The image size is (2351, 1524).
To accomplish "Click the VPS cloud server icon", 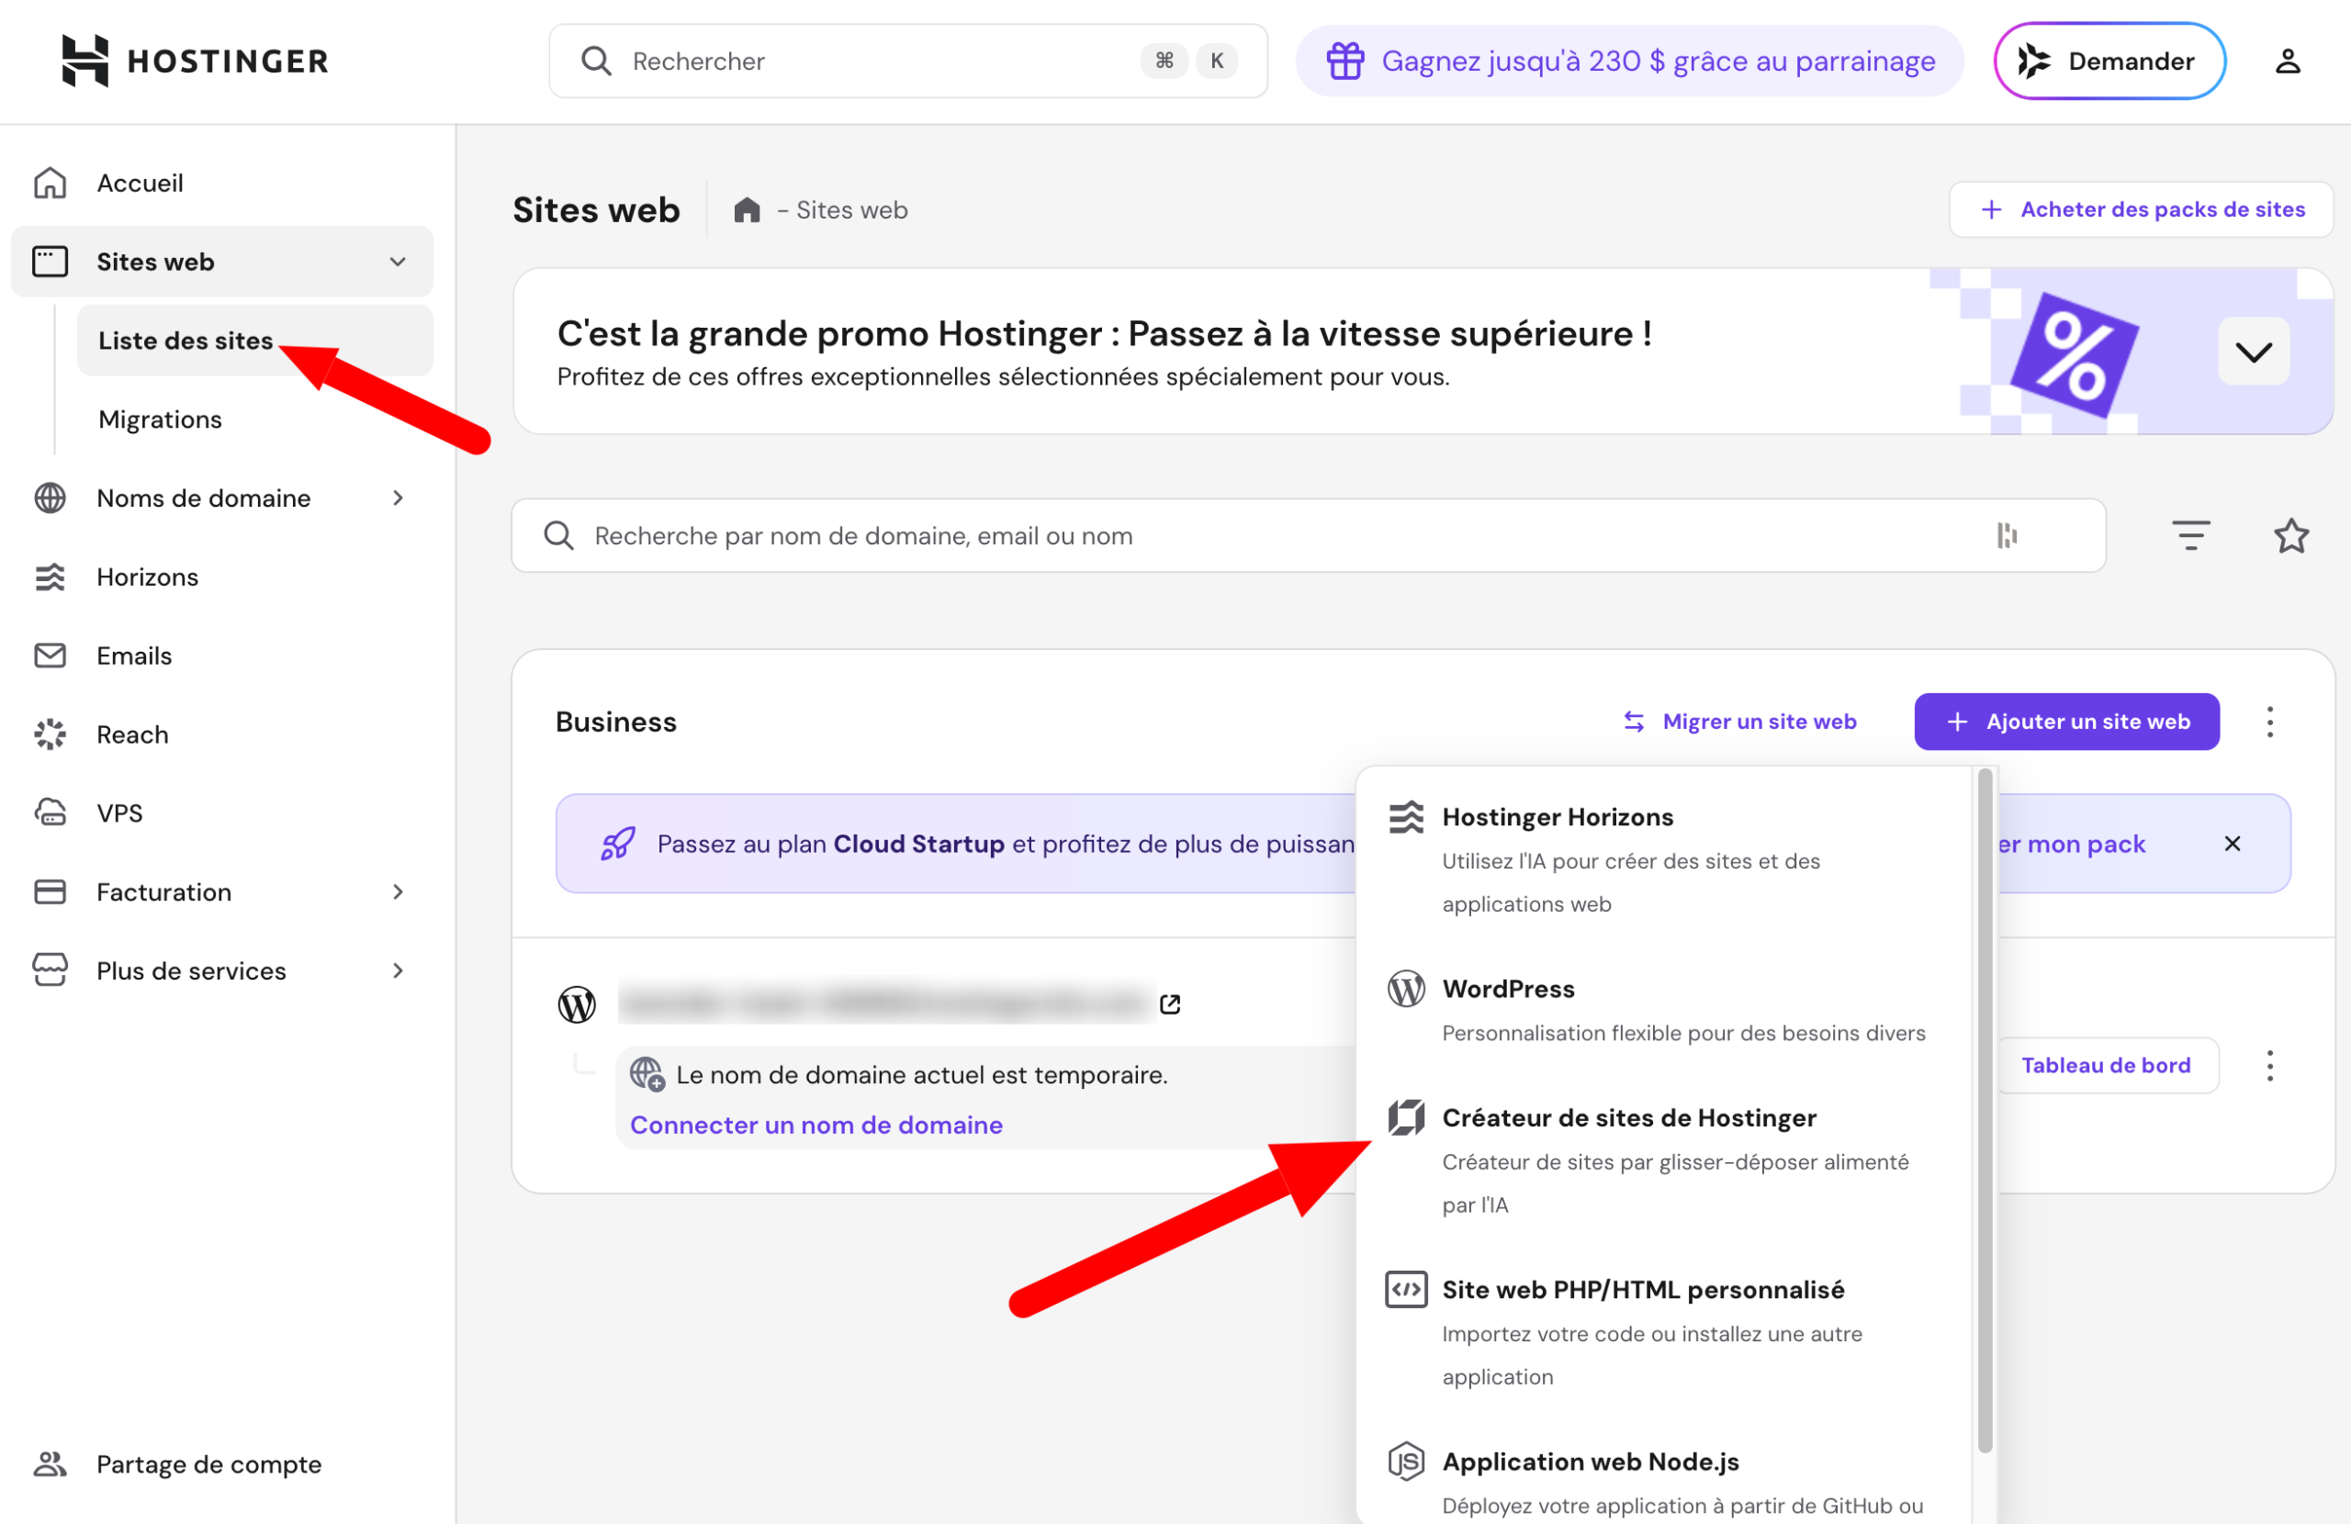I will [x=50, y=812].
